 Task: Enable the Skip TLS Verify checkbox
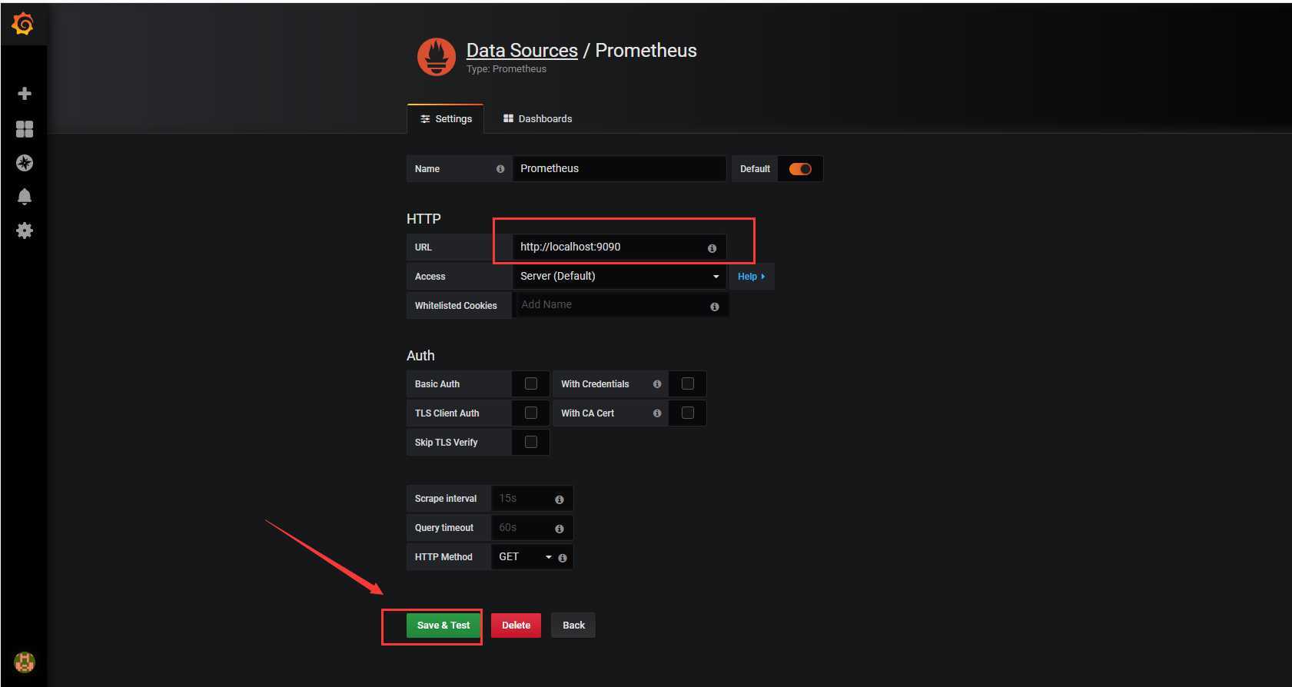(x=531, y=442)
